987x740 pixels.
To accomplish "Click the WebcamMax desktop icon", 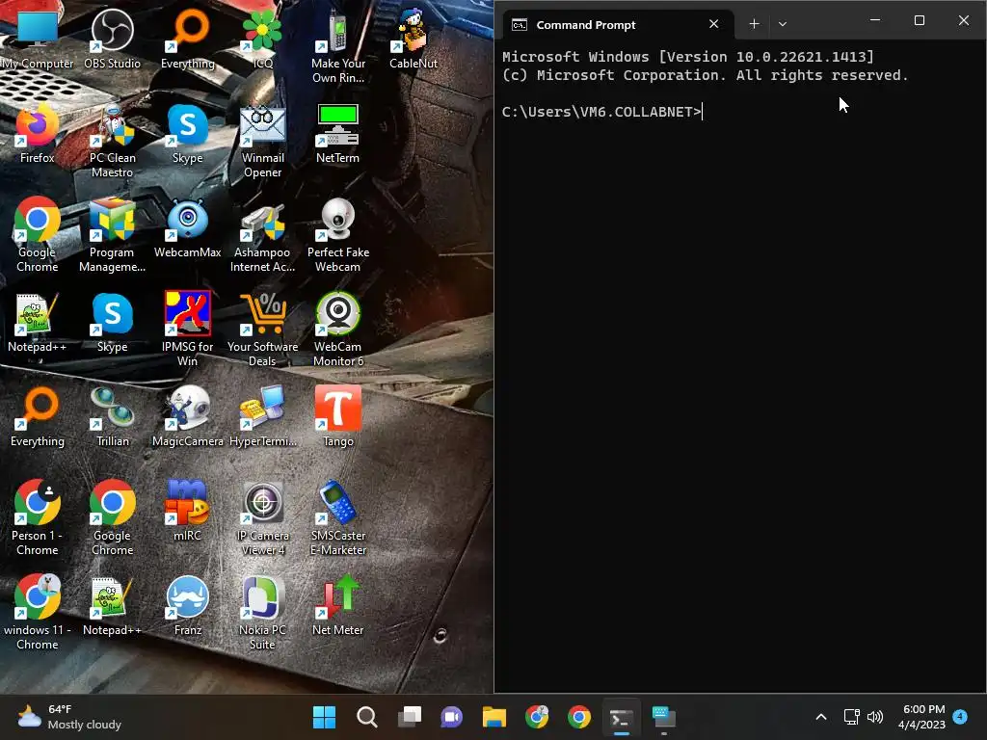I will click(x=188, y=228).
